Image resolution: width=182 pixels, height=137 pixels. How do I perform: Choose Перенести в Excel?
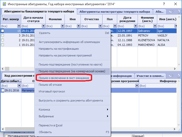[73, 126]
